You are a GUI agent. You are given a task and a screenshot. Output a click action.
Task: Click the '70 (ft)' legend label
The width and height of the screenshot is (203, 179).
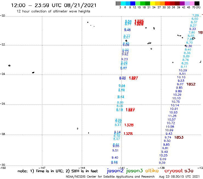point(196,7)
